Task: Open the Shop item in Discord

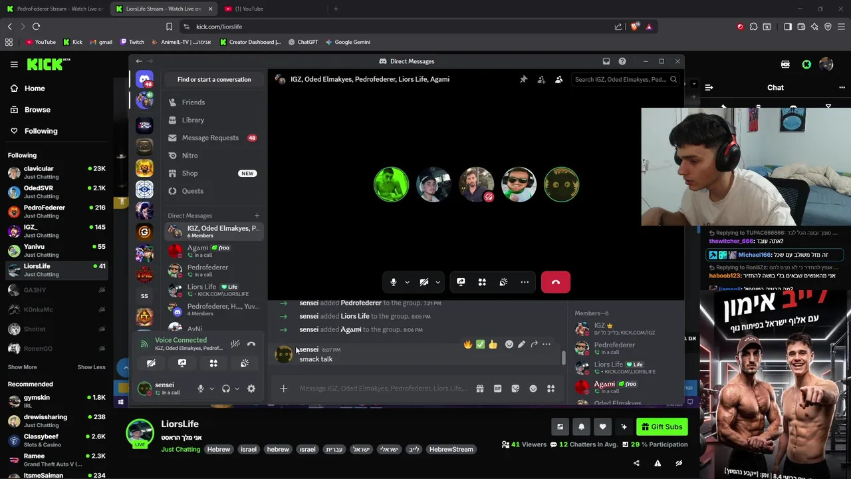Action: click(x=213, y=173)
